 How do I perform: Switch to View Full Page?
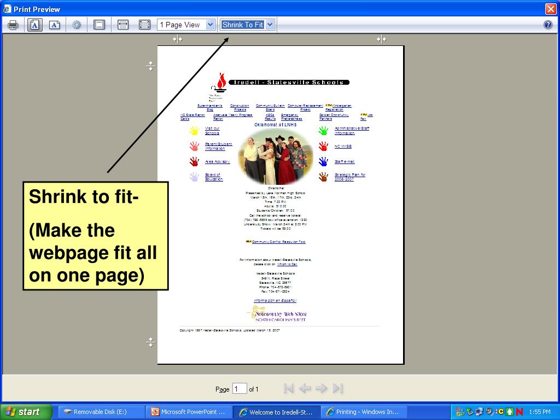point(144,25)
